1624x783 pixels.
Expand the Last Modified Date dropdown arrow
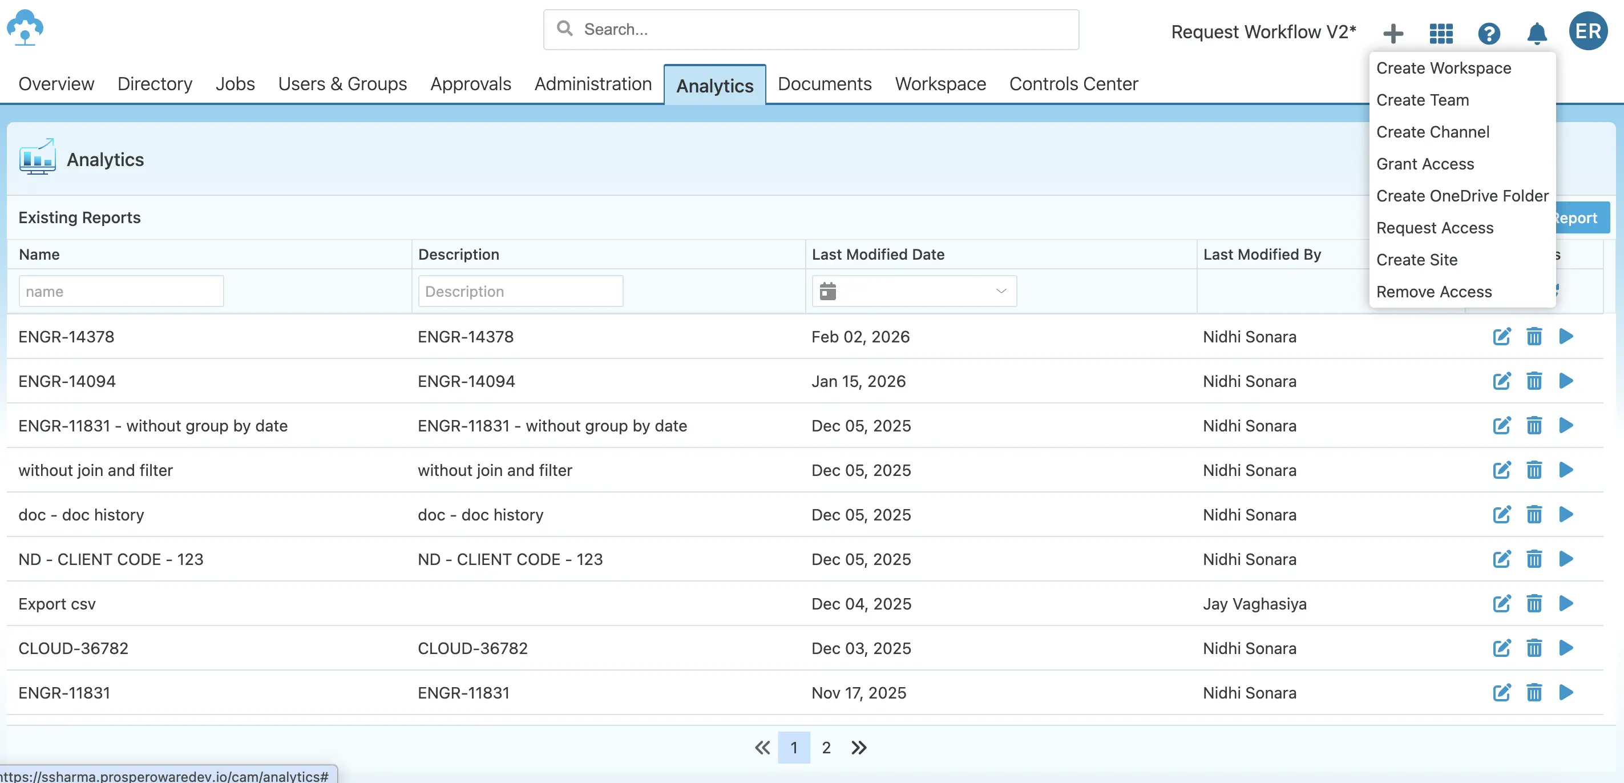tap(1000, 290)
